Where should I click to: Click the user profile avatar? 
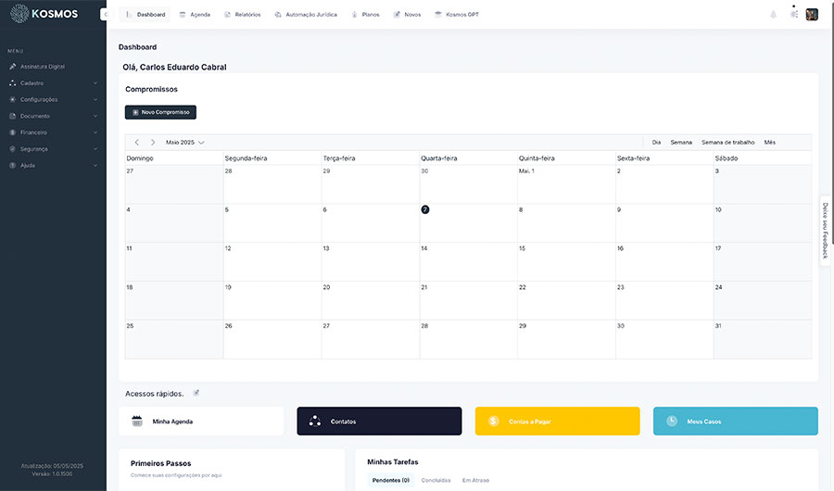click(x=812, y=15)
